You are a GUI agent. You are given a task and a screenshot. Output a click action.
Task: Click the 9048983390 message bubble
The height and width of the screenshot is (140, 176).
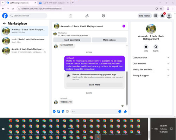click(66, 102)
